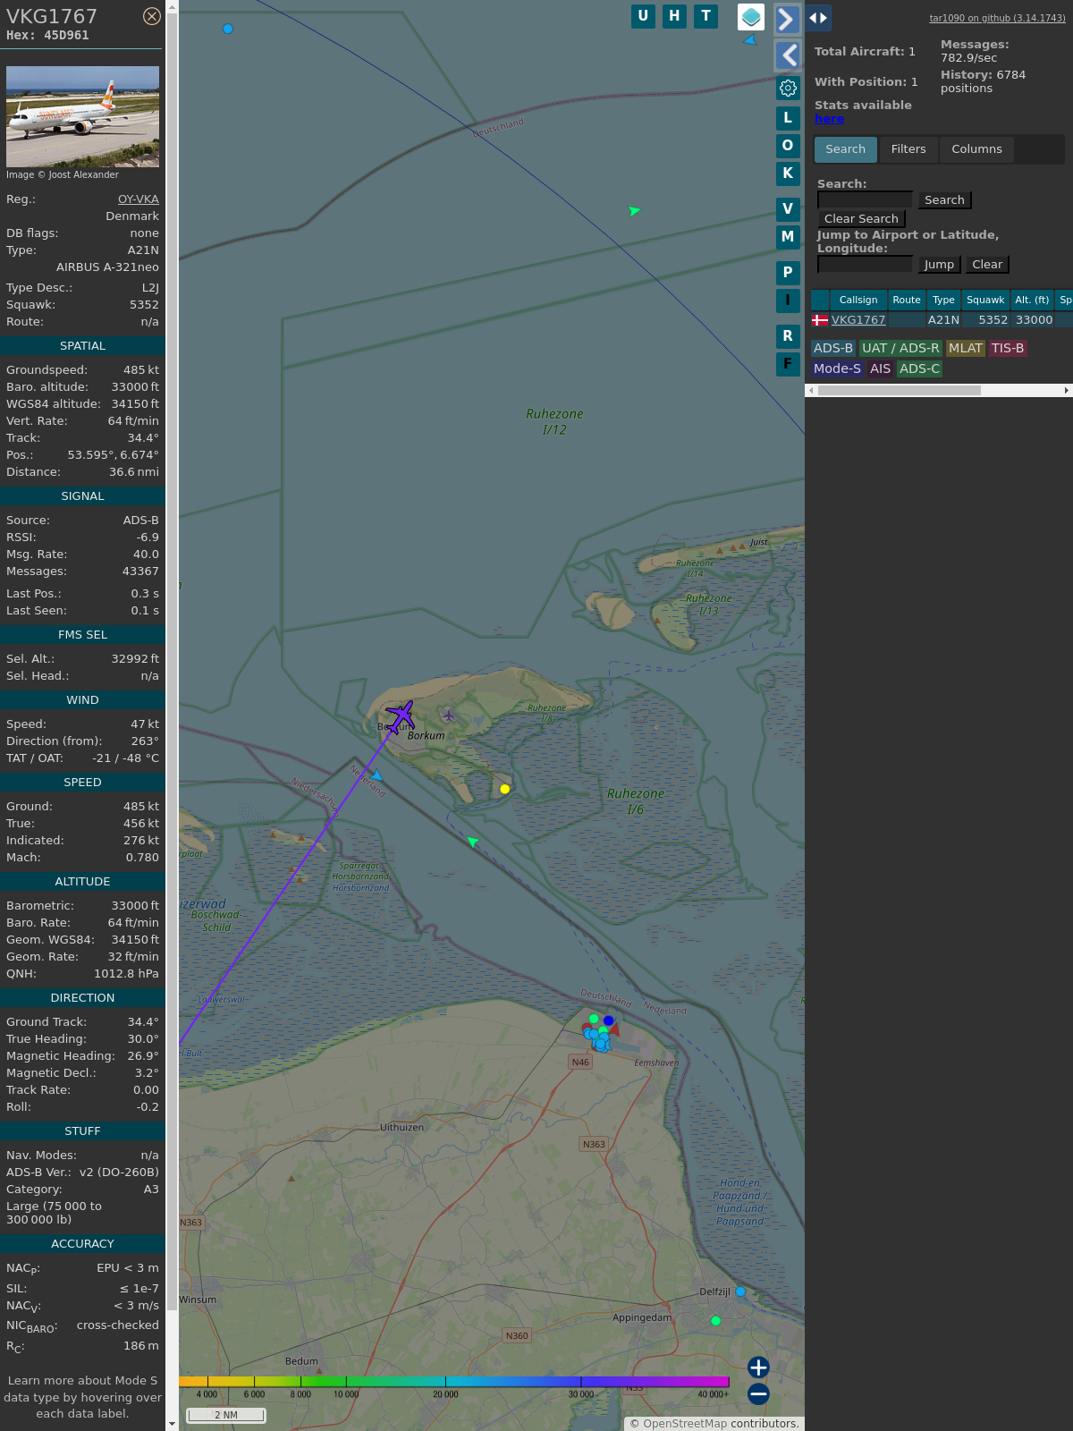This screenshot has width=1073, height=1431.
Task: Toggle the V map option button
Action: pos(788,209)
